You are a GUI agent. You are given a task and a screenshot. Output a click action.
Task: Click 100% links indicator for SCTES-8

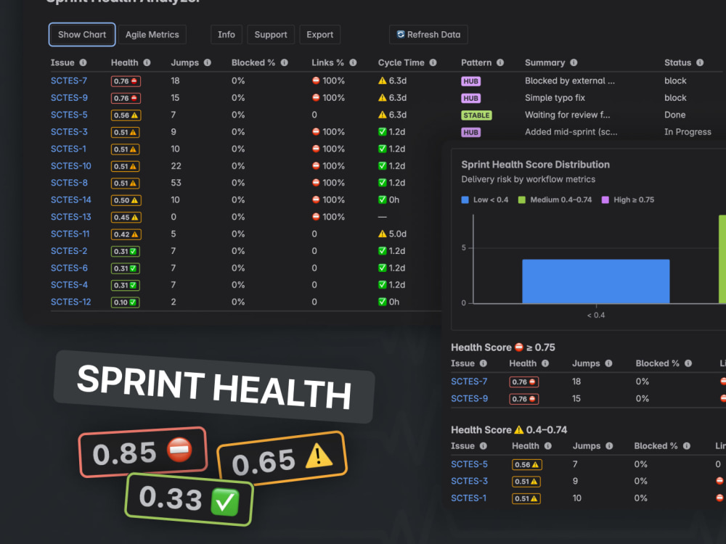coord(328,183)
